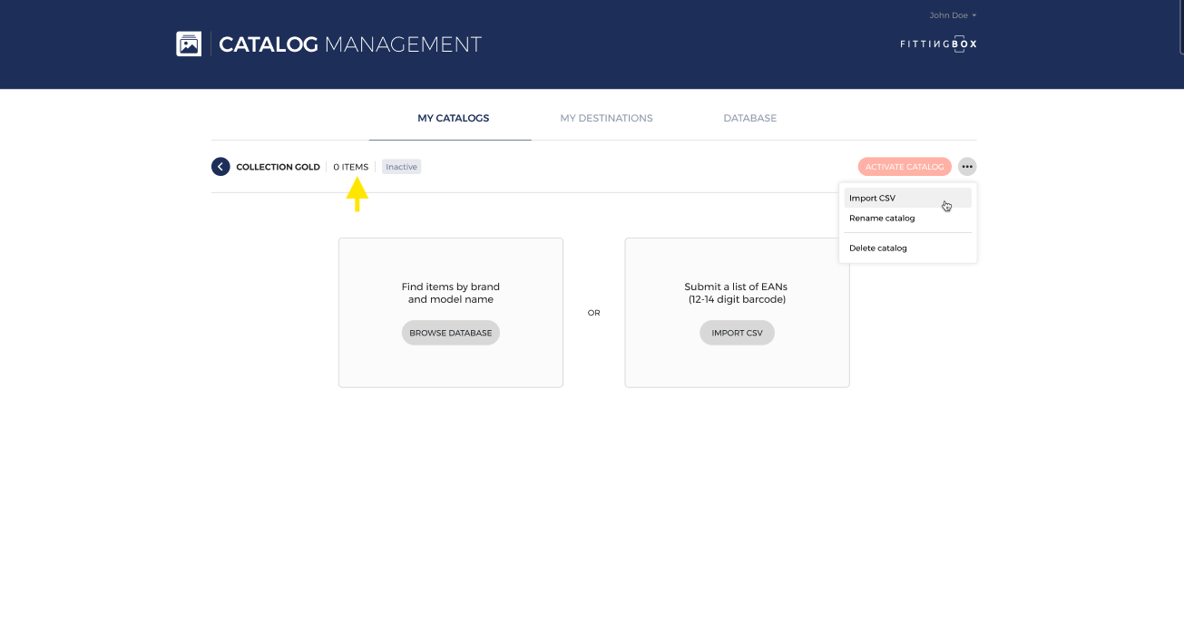
Task: Toggle the three-dot more options menu
Action: (x=967, y=167)
